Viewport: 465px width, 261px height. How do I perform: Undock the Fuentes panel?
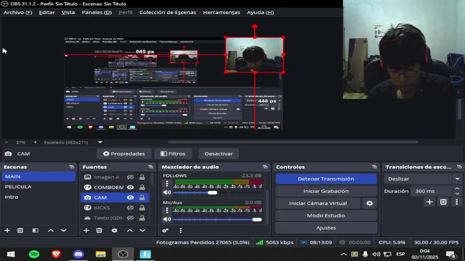(150, 167)
